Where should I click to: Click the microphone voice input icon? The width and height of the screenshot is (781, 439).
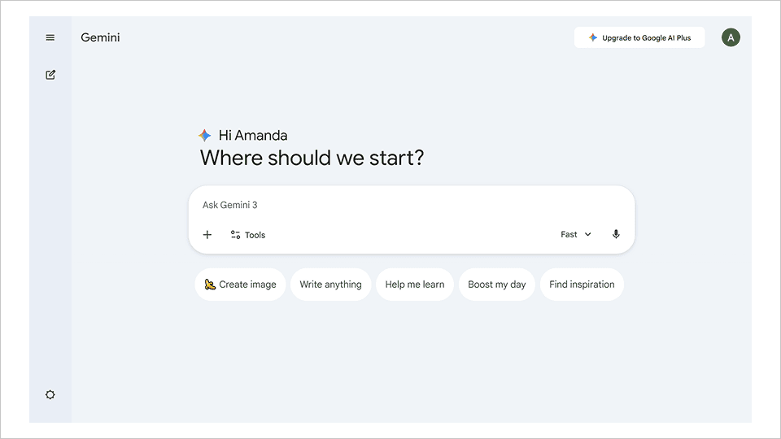pos(616,234)
